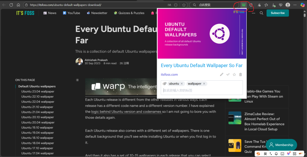Screen dimensions: 307x157
Task: Click the Subscribe button
Action: tap(278, 13)
